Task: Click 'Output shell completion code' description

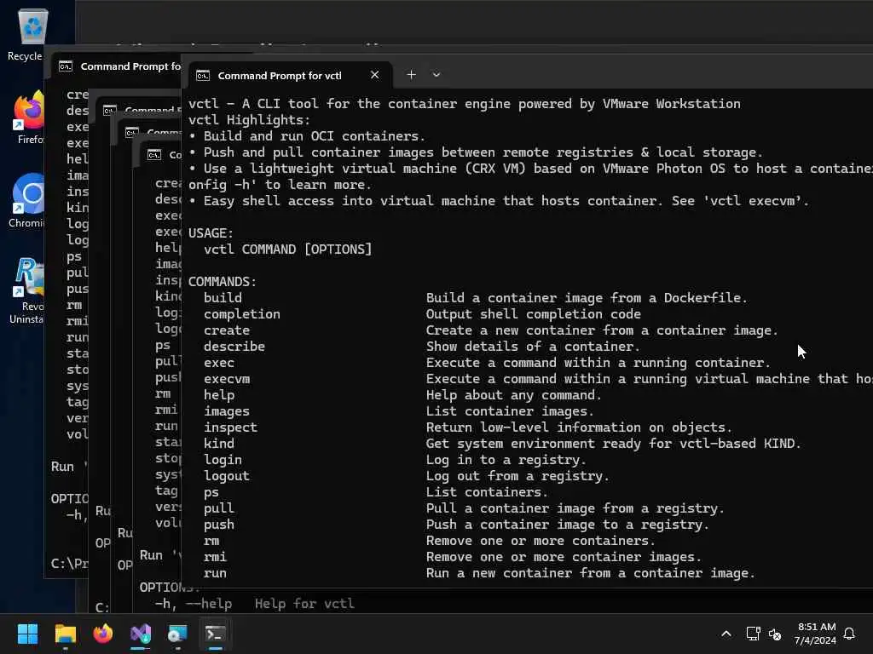Action: point(534,314)
